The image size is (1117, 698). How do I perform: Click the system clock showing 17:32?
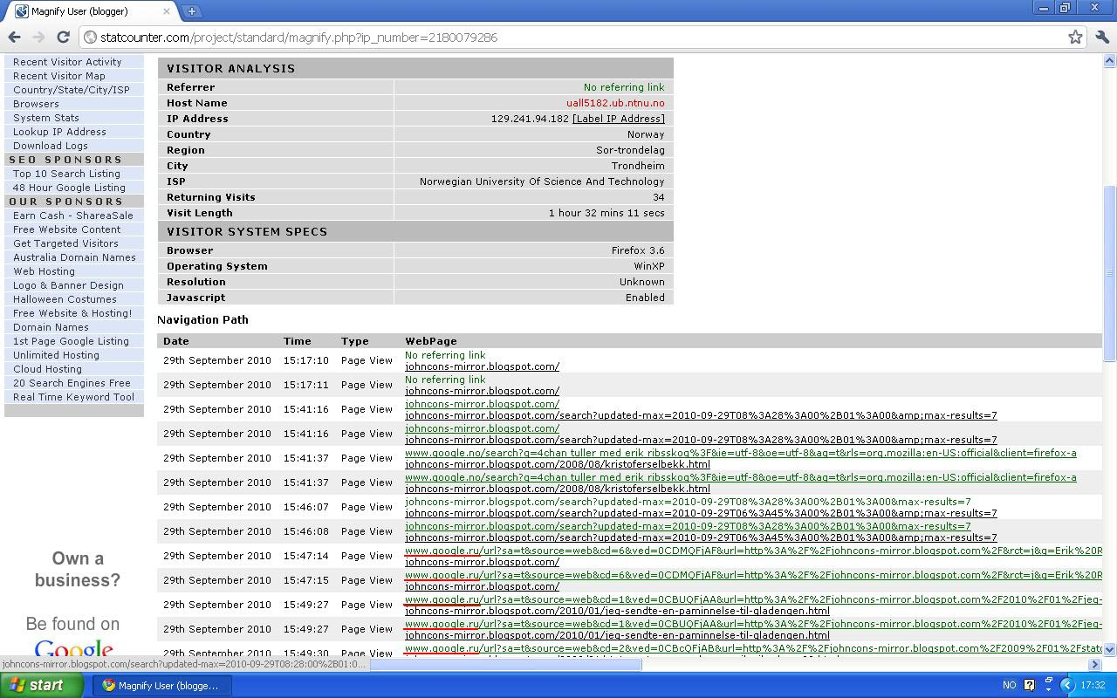pyautogui.click(x=1093, y=685)
